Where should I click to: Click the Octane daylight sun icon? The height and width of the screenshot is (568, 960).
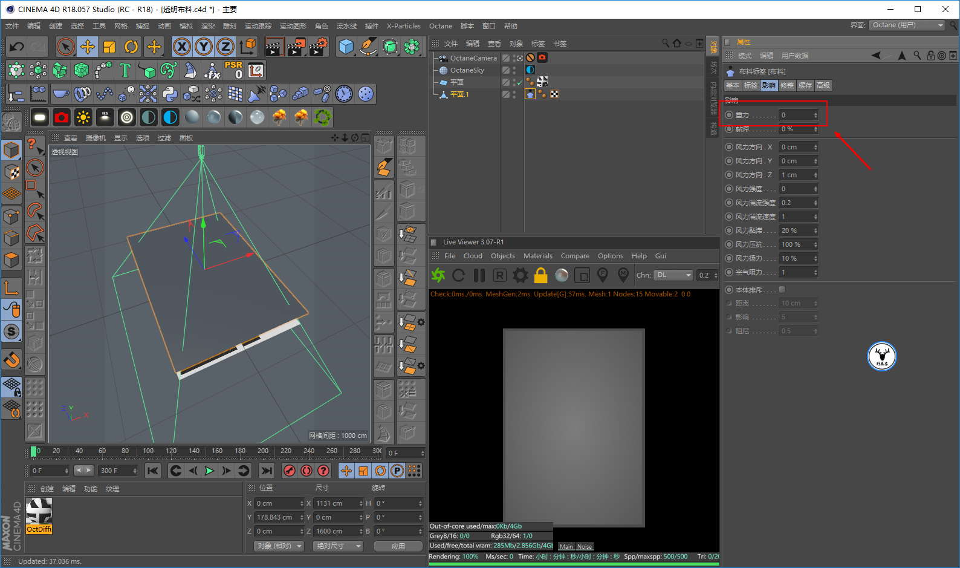(83, 117)
